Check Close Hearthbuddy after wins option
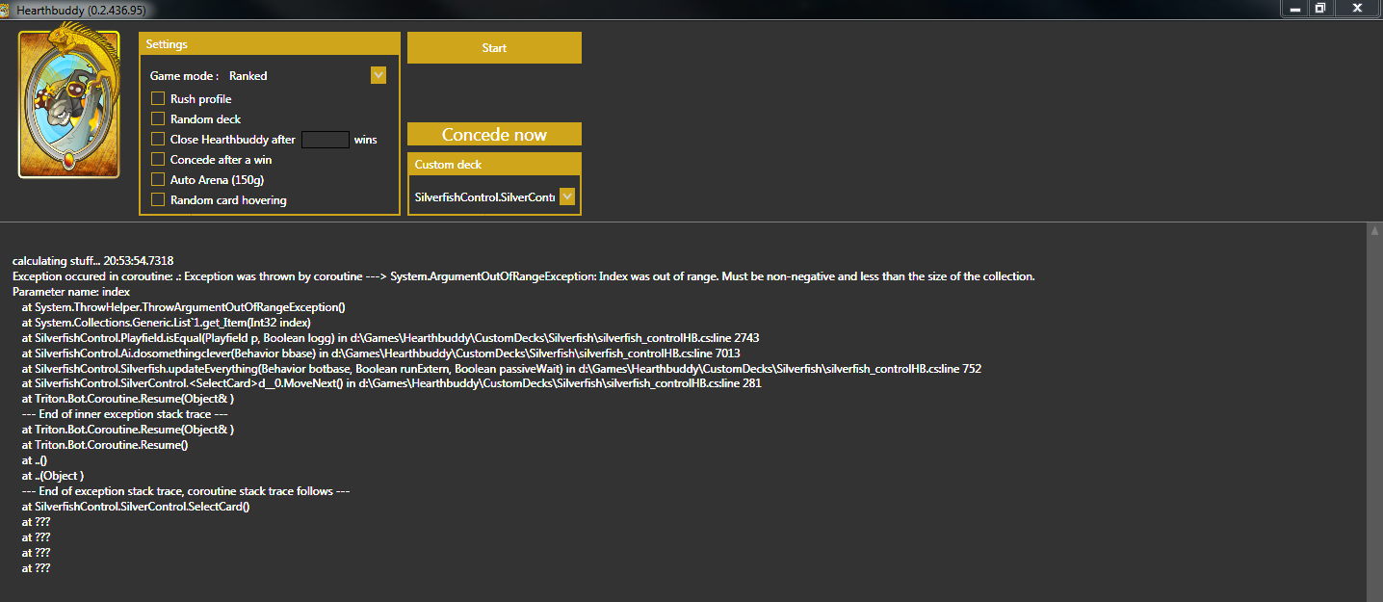 (x=158, y=140)
